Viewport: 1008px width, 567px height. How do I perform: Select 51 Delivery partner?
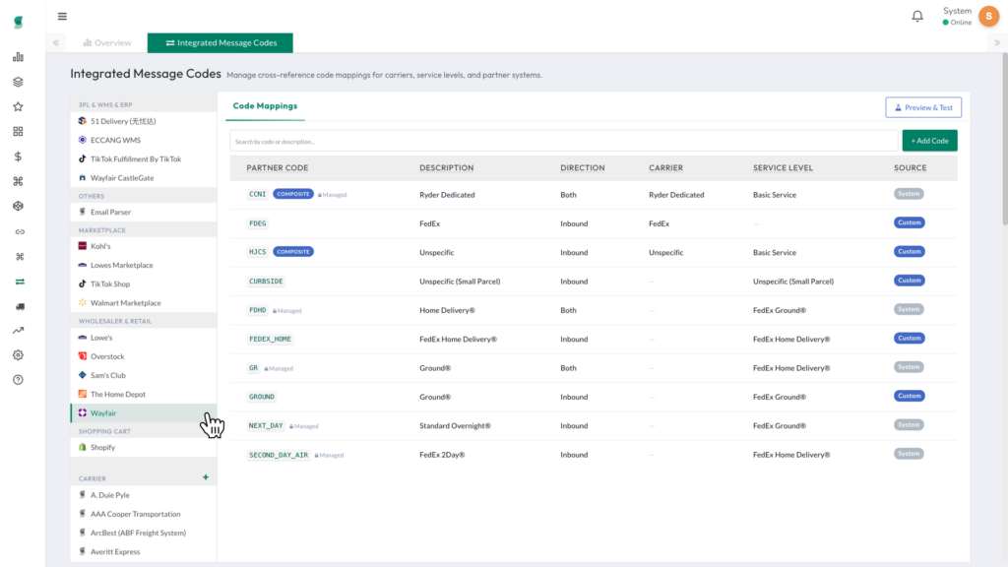coord(144,121)
